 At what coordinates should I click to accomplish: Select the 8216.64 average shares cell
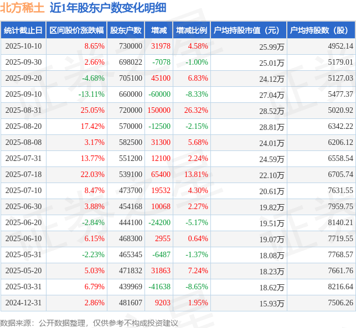(x=321, y=287)
